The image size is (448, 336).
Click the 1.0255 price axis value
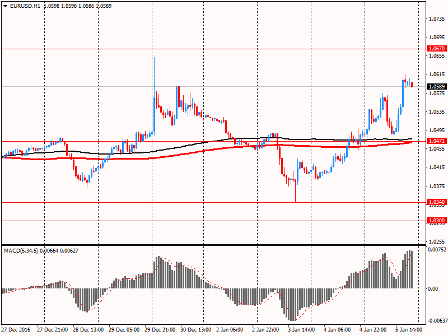click(437, 242)
